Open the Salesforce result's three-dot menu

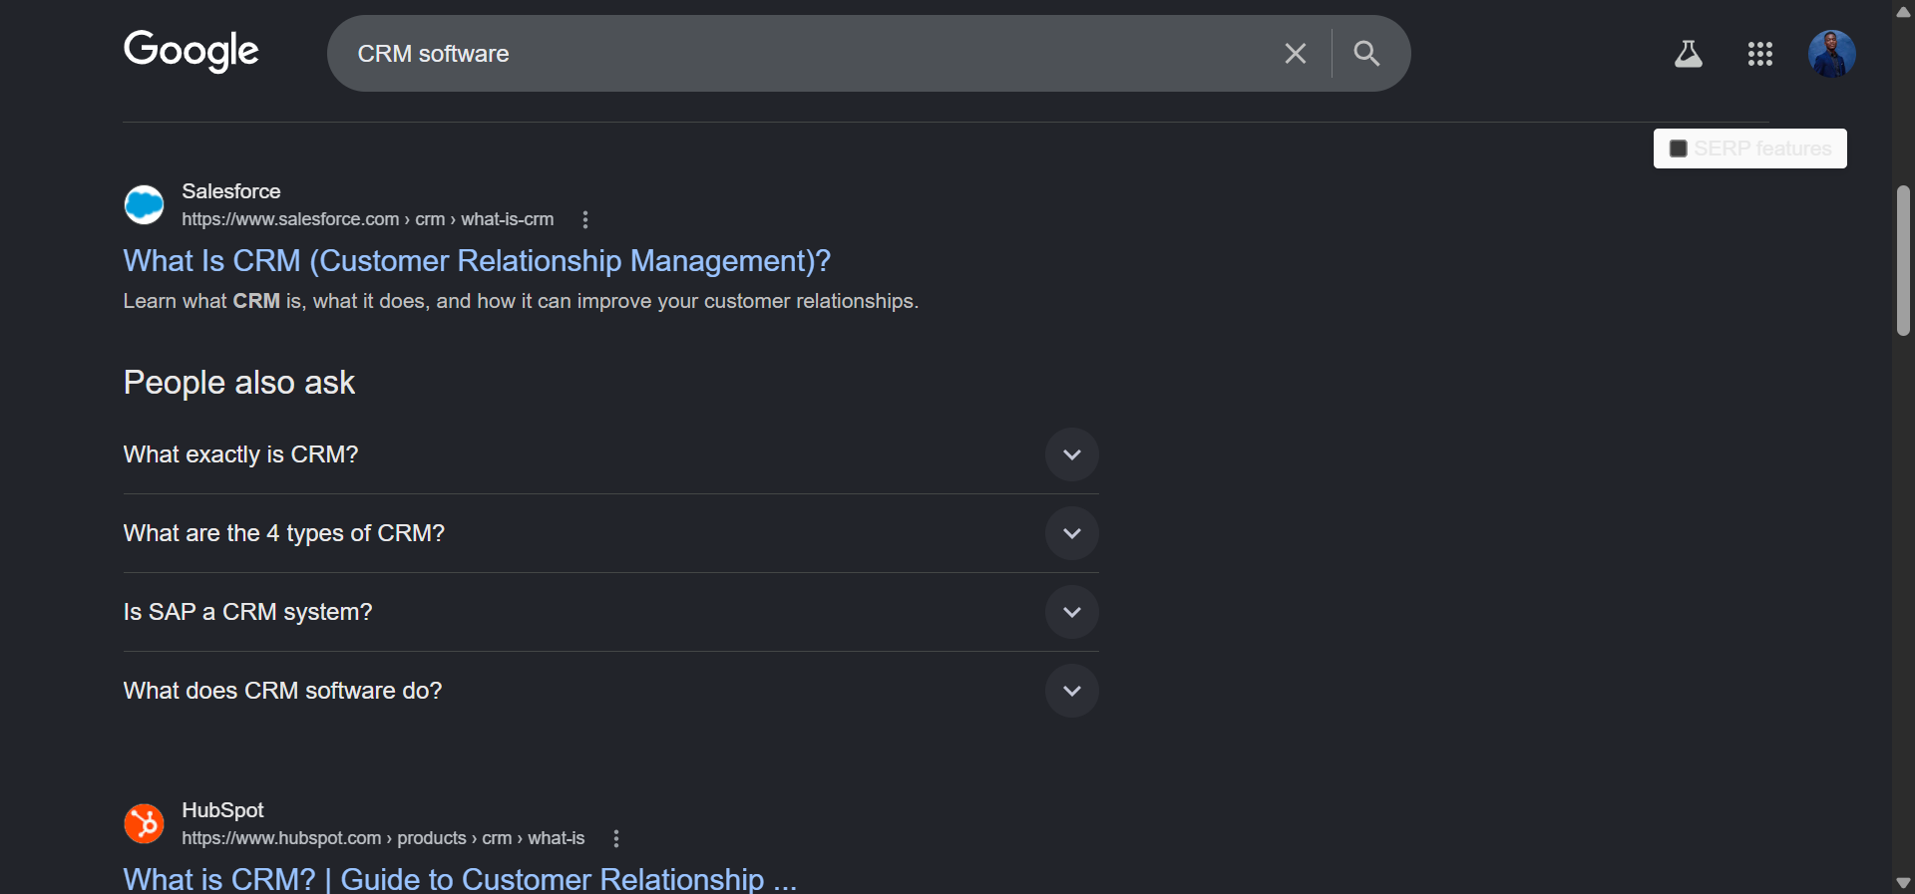(x=585, y=219)
